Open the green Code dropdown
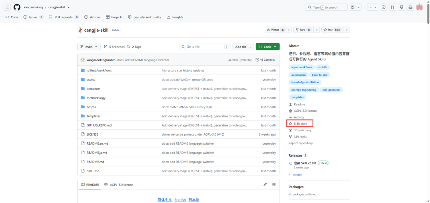Image resolution: width=430 pixels, height=203 pixels. point(268,47)
